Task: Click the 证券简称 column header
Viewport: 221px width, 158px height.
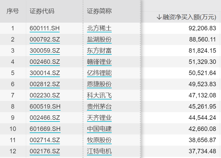Action: click(99, 11)
